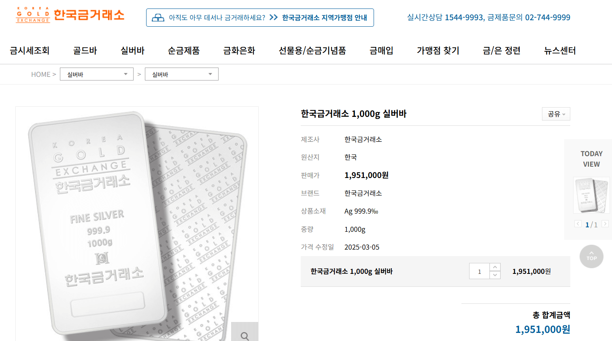Go to next Today View item arrow

click(605, 224)
